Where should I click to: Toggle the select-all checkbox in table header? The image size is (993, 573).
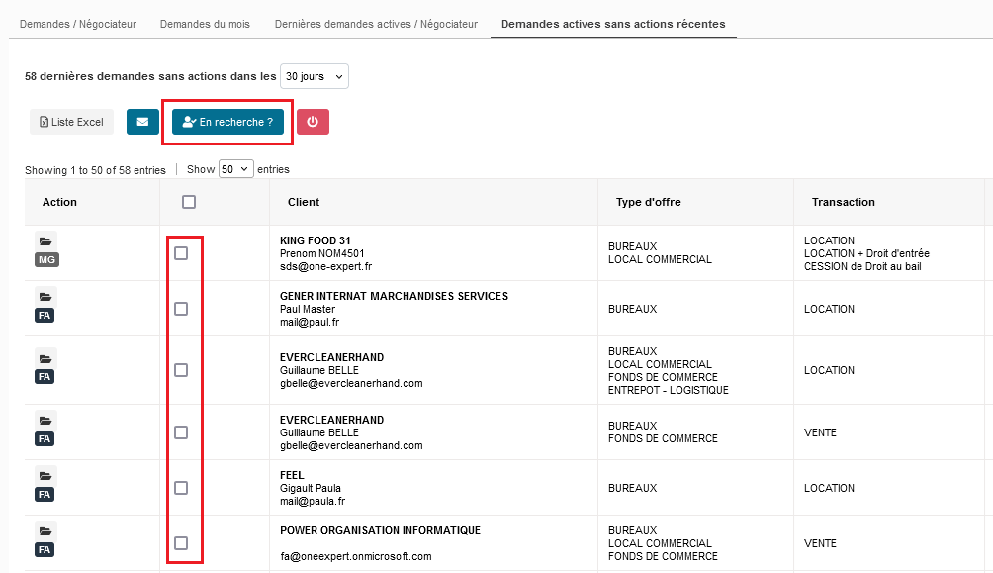pos(189,202)
